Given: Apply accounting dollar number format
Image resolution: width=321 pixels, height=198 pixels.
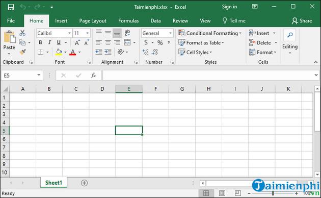Looking at the screenshot, I should point(146,42).
